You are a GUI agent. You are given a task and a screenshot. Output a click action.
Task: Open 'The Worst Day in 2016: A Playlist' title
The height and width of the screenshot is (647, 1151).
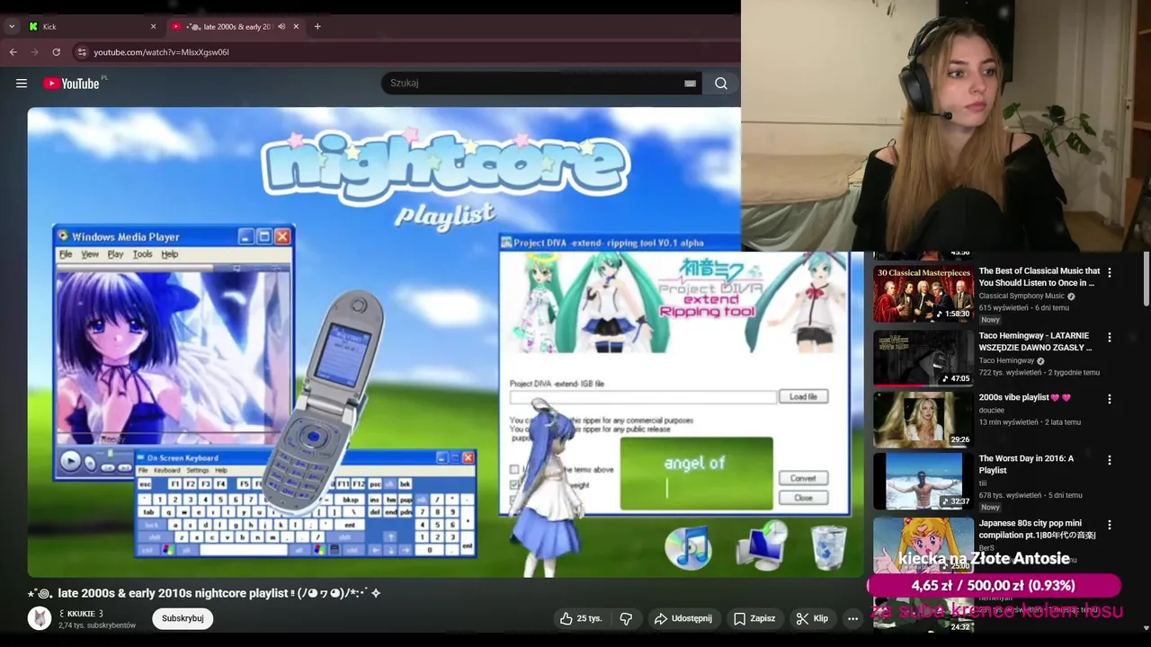[1026, 464]
